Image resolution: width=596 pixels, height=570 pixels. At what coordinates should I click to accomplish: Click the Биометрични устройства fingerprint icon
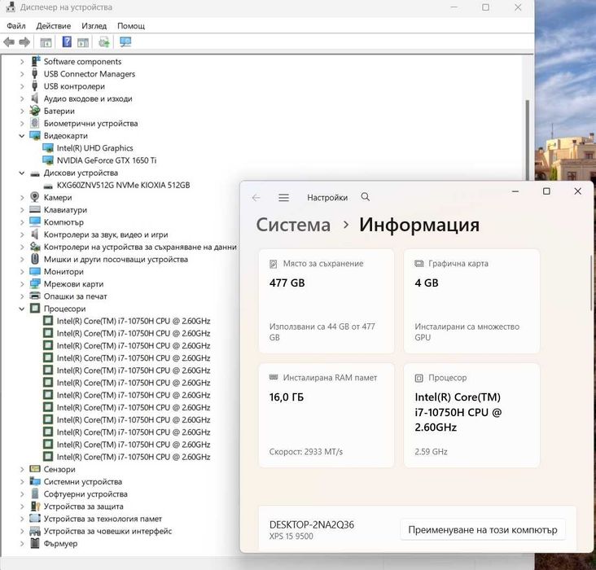(34, 123)
